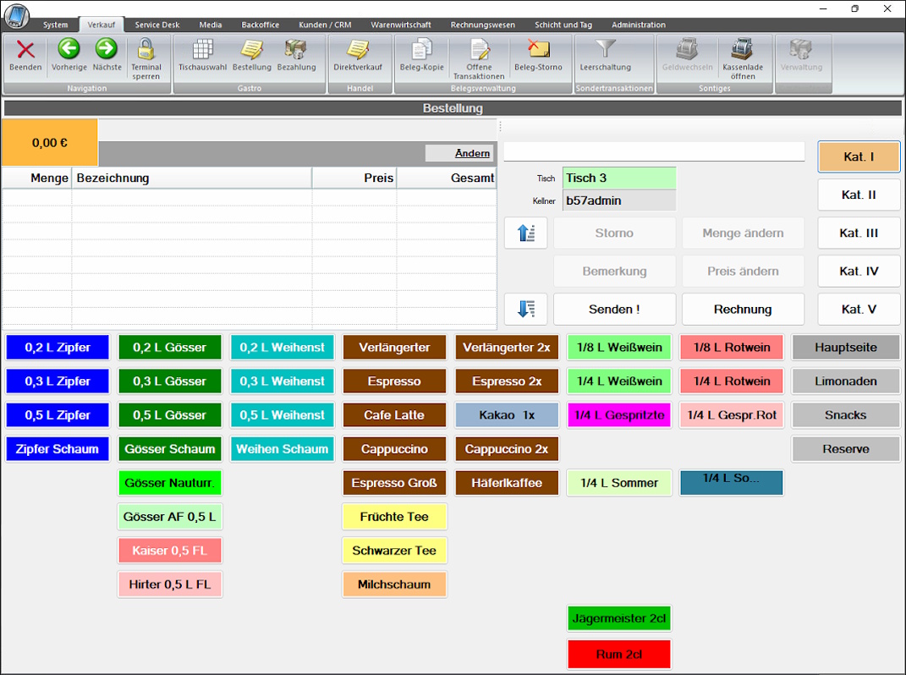Viewport: 906px width, 675px height.
Task: Select the Leerschaltung funnel icon
Action: 605,50
